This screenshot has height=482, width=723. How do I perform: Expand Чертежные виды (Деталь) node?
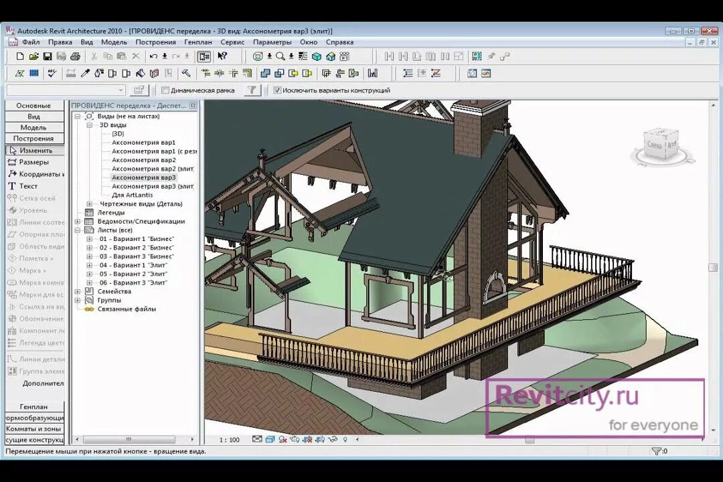click(90, 204)
